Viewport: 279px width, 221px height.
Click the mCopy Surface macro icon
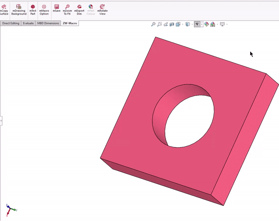(3, 9)
